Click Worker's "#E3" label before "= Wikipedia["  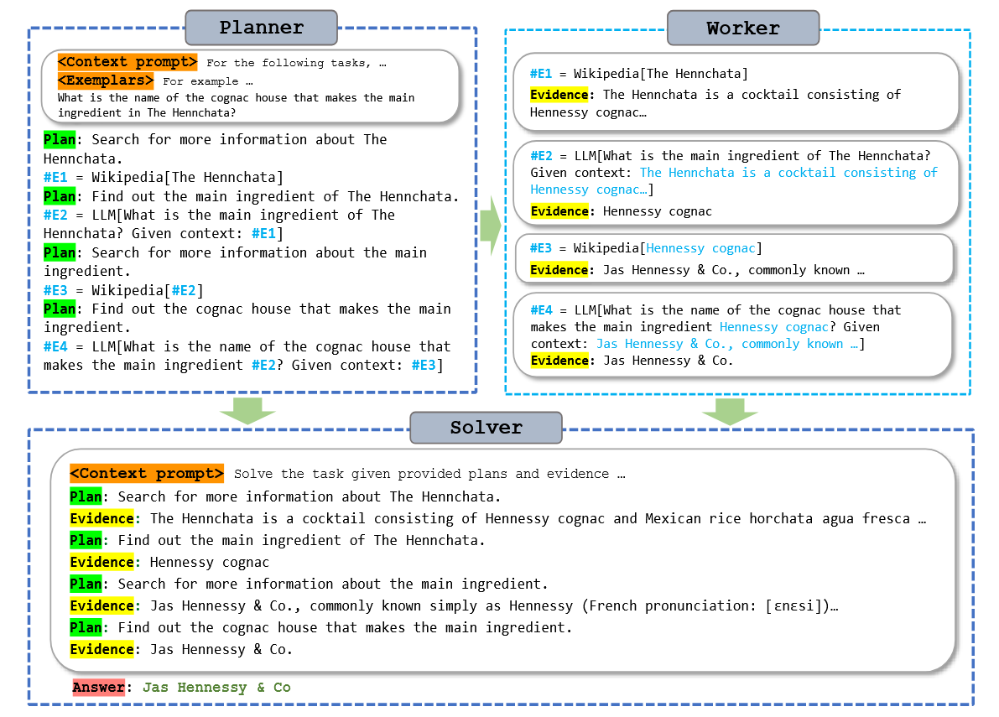point(541,248)
